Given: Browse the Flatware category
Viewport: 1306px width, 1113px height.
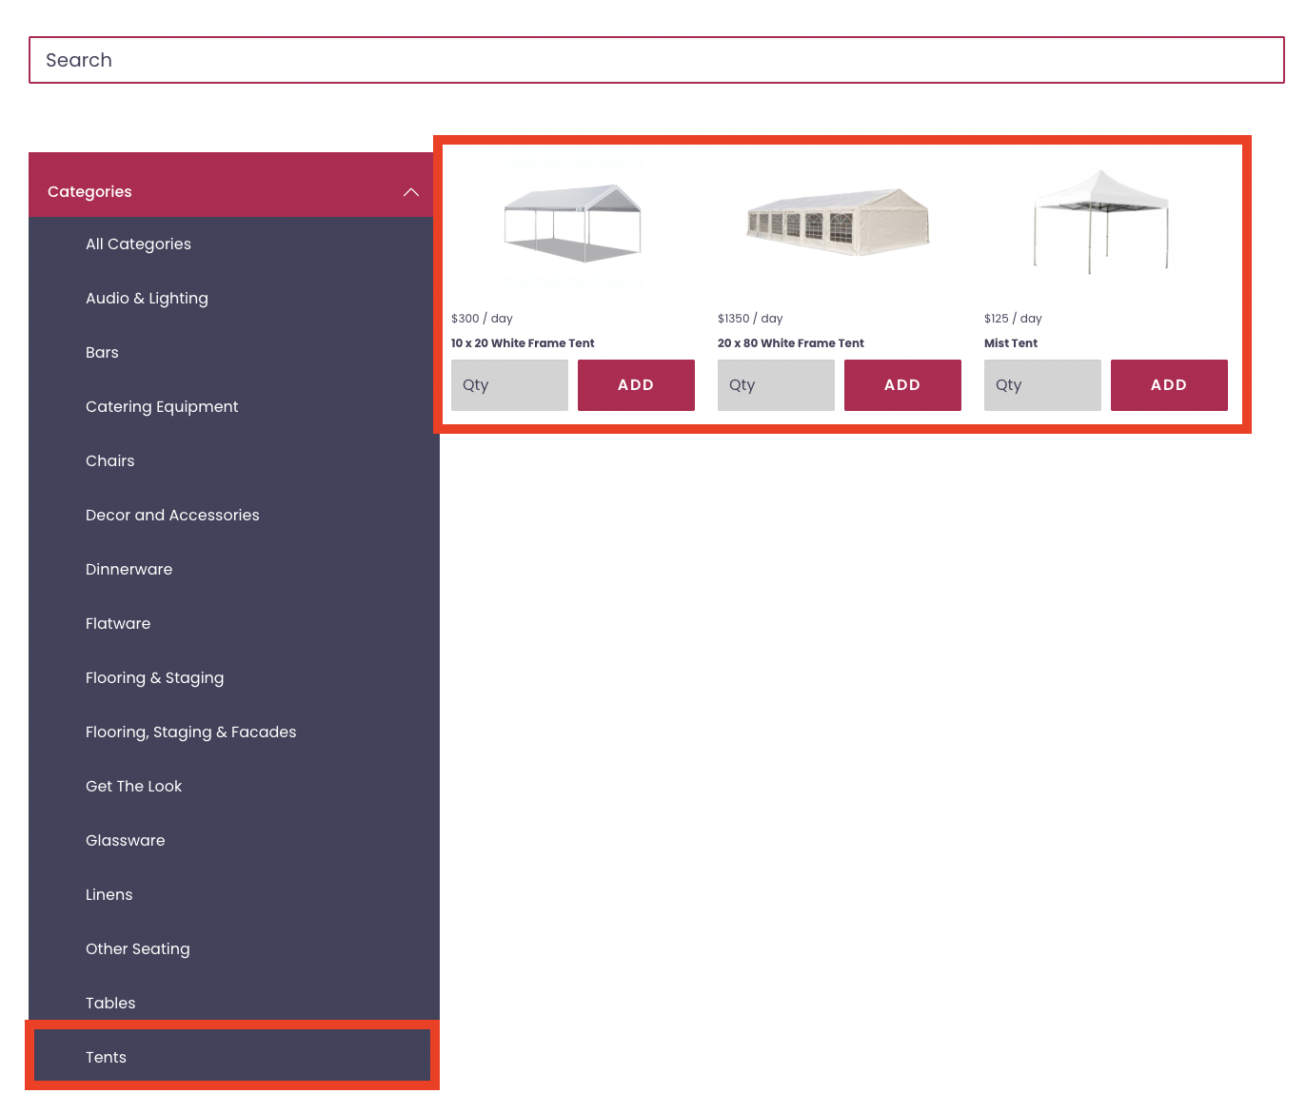Looking at the screenshot, I should point(118,623).
